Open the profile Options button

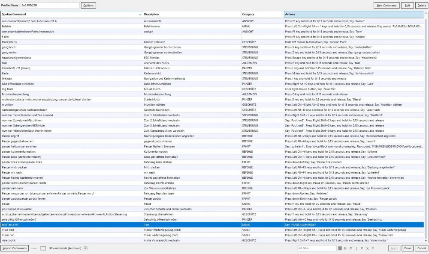pyautogui.click(x=88, y=6)
